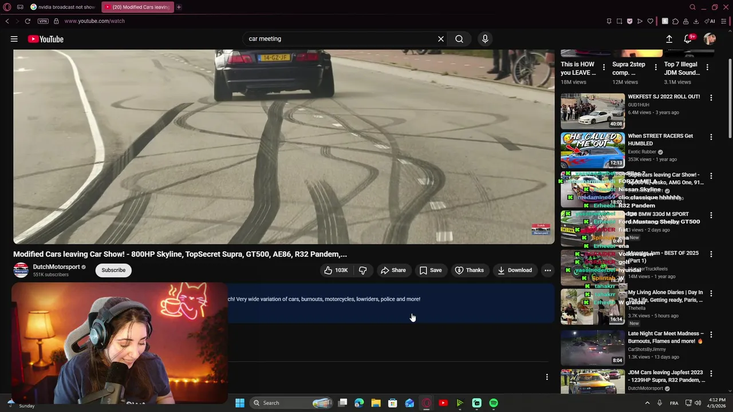Open File Explorer from the taskbar
This screenshot has width=733, height=412.
pos(376,403)
